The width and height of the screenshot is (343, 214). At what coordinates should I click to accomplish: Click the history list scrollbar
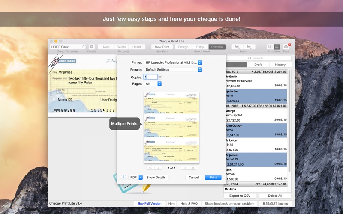click(290, 121)
